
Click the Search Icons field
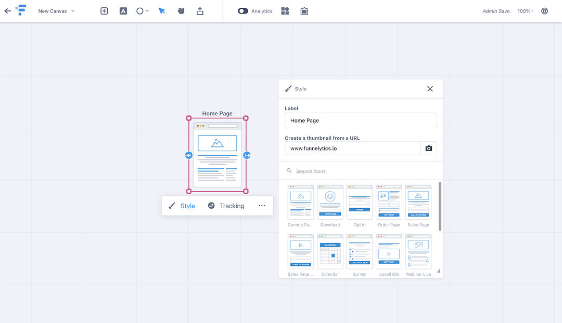tap(361, 171)
